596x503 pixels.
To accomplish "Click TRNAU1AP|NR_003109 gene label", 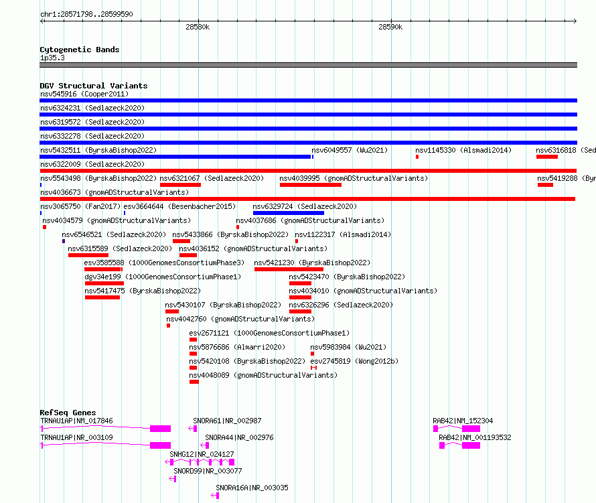I will coord(76,437).
